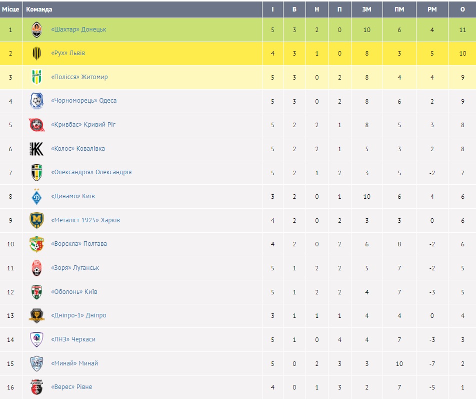476x400 pixels.
Task: Click the Kolos Kovalivka club logo
Action: pyautogui.click(x=36, y=149)
